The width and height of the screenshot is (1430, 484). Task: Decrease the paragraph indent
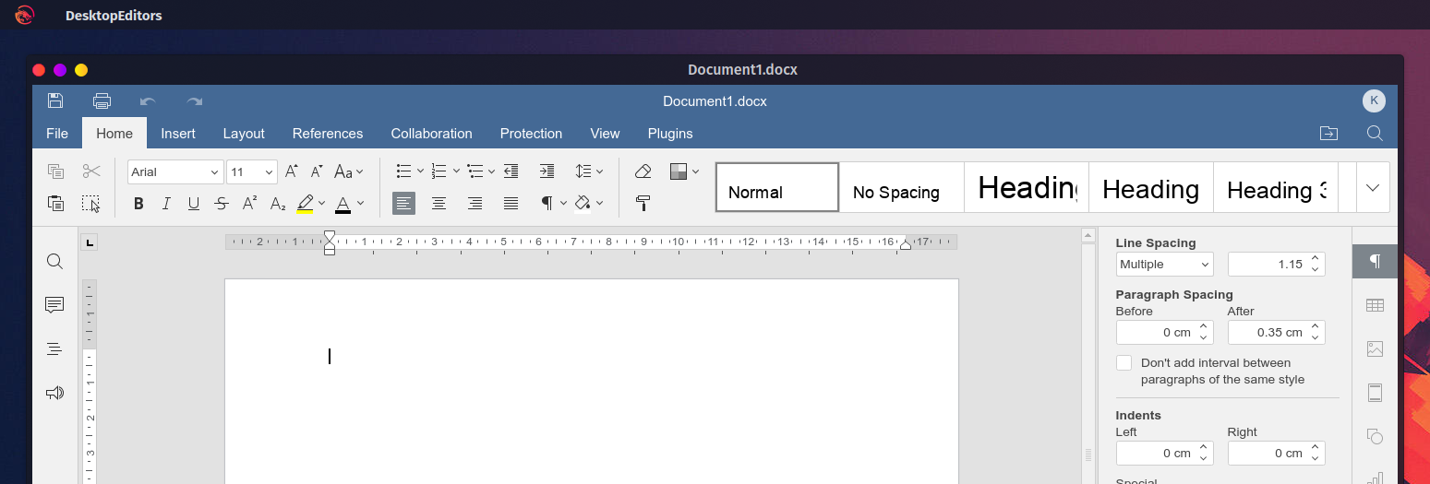(511, 171)
